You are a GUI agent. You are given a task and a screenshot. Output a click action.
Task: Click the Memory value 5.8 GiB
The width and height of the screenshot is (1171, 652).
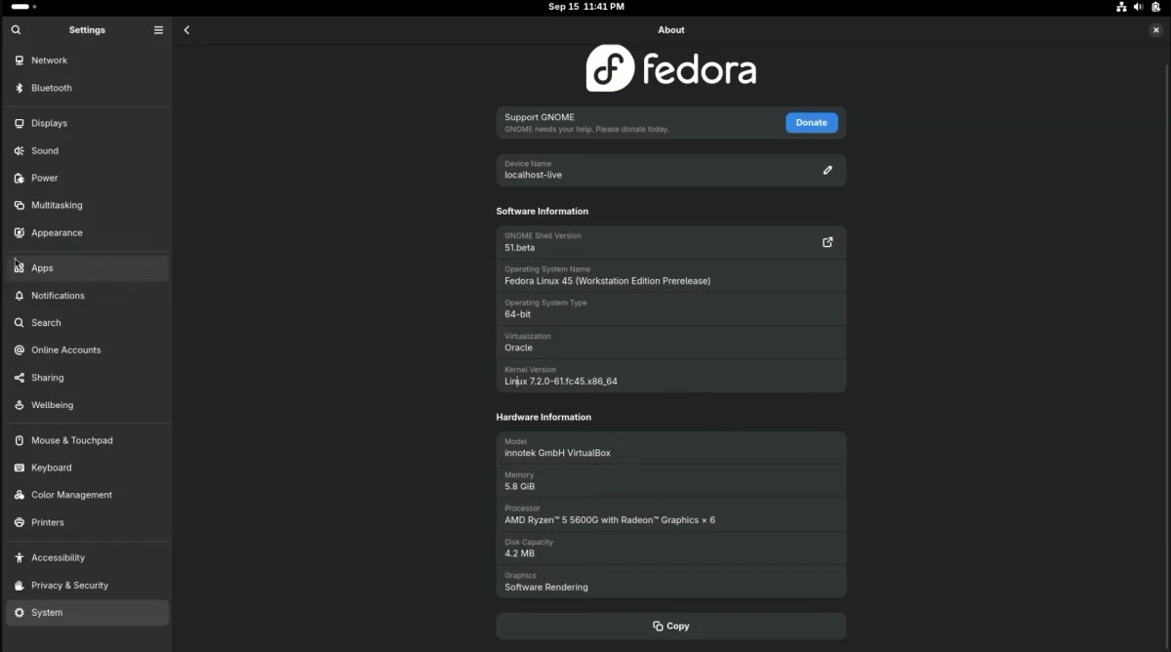[519, 486]
